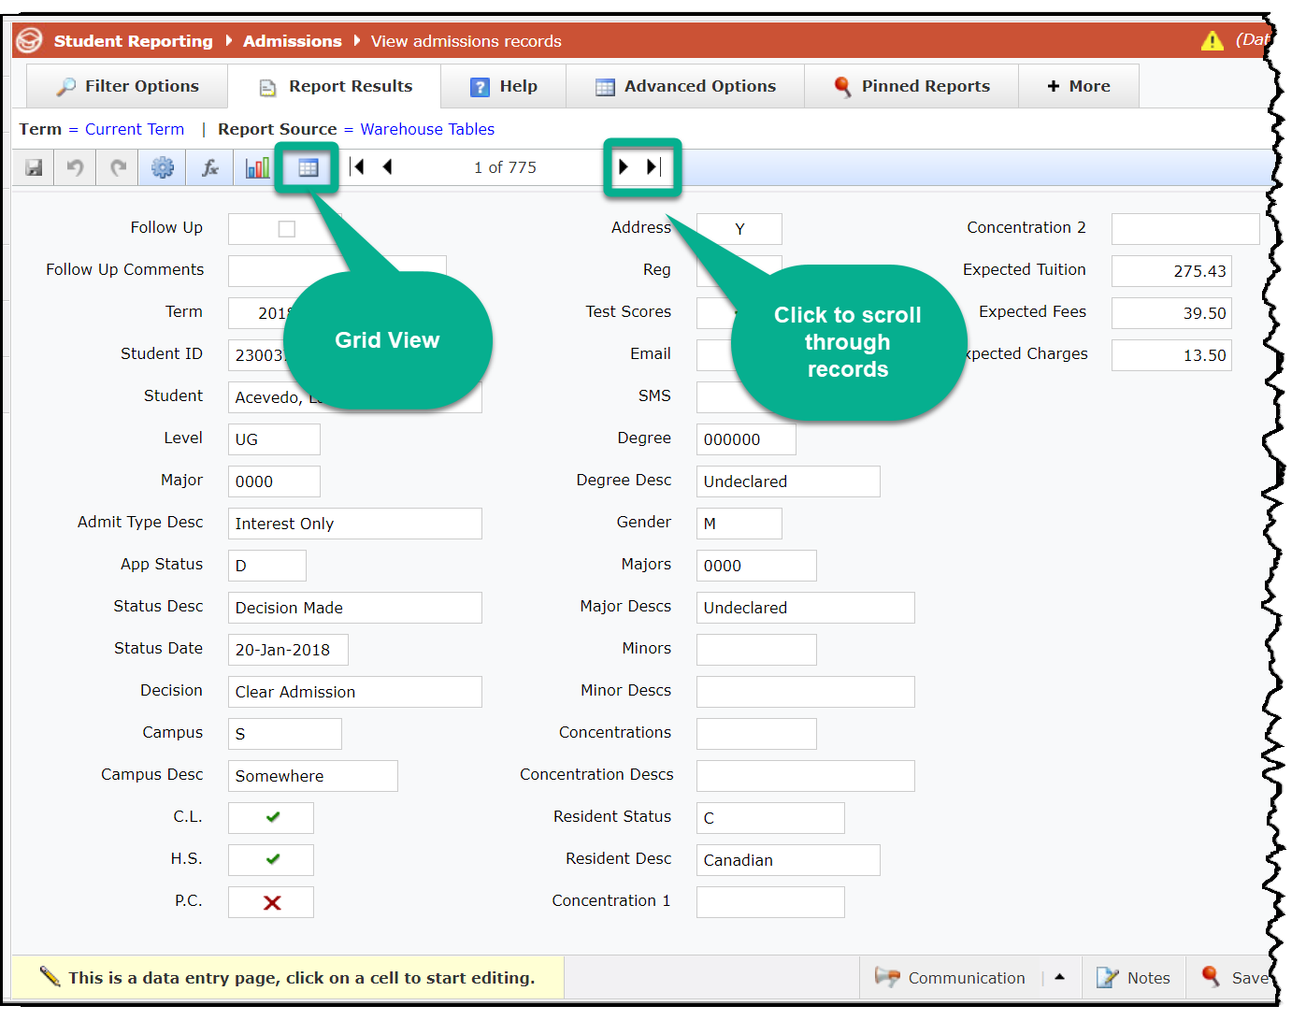1306x1020 pixels.
Task: Toggle the C.L. checkmark cell
Action: click(x=272, y=818)
